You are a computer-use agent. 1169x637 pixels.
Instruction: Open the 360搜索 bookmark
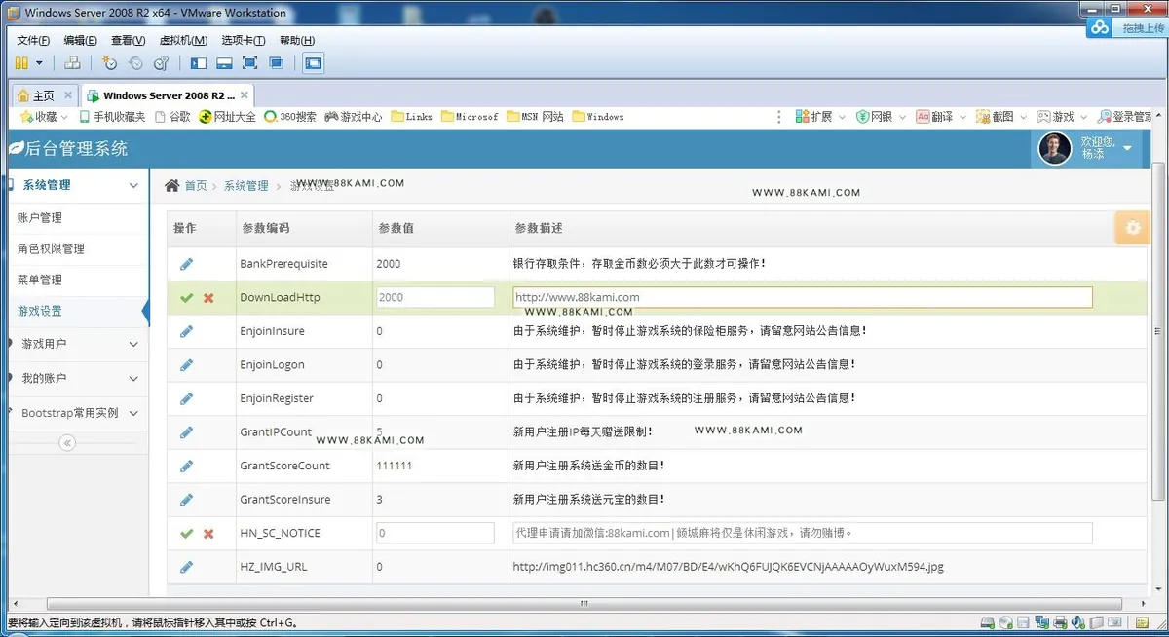tap(290, 117)
